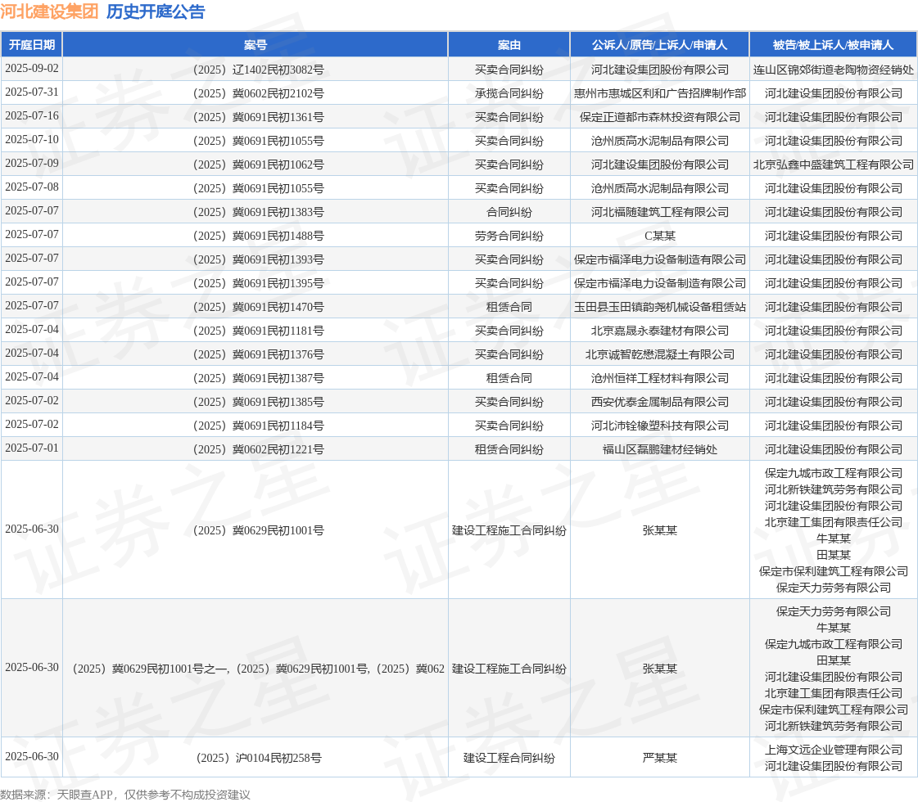Click the date cell 2025-07-09
The image size is (918, 802).
[x=32, y=163]
